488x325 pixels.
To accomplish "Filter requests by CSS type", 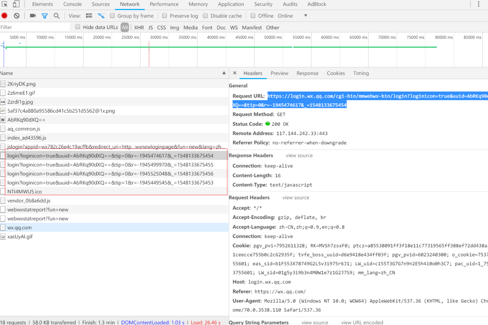I will tap(162, 27).
